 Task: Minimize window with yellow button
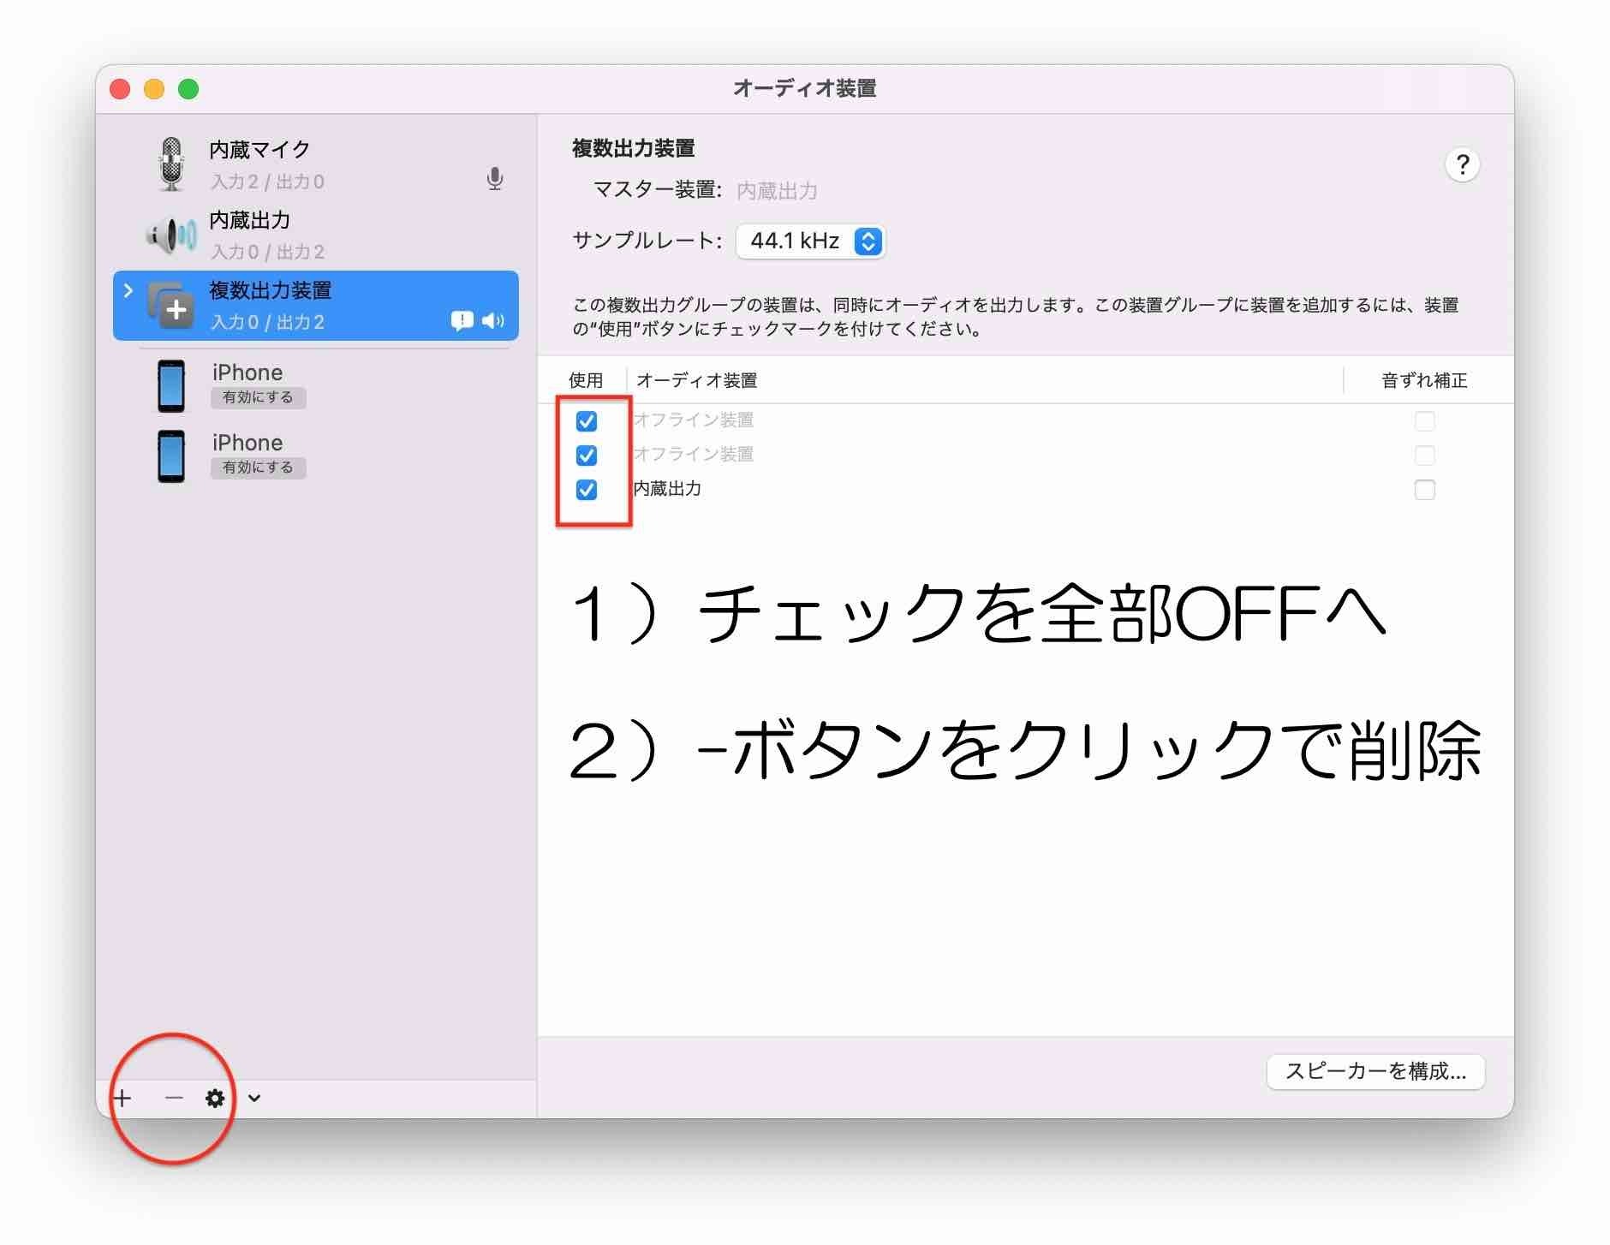click(x=154, y=89)
